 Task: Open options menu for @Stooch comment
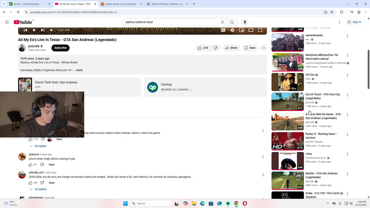(x=263, y=157)
